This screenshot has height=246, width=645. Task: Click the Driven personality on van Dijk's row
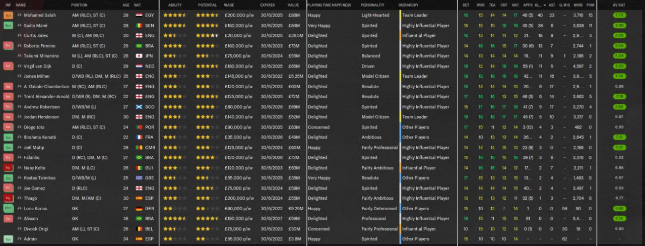pos(368,66)
